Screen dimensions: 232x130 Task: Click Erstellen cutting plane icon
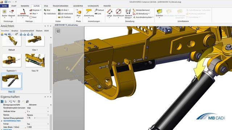click(x=159, y=11)
